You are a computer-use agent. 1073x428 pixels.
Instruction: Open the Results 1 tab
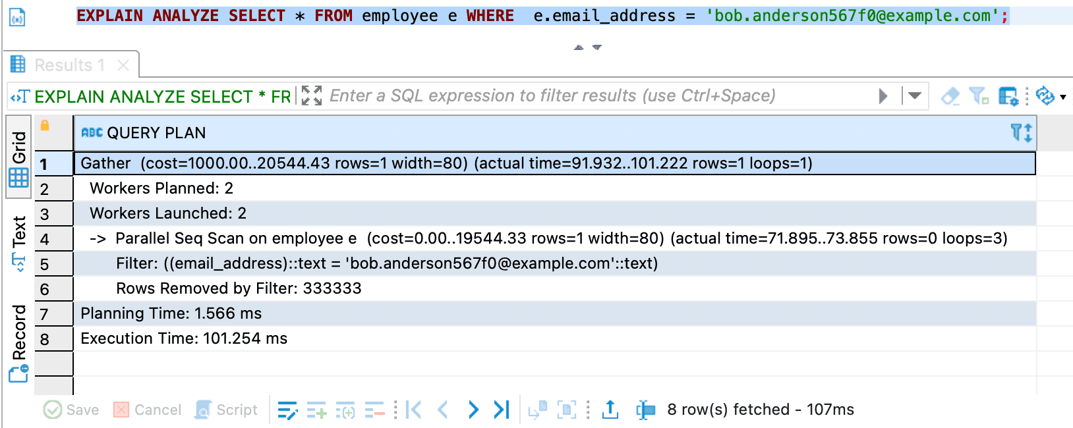tap(70, 65)
